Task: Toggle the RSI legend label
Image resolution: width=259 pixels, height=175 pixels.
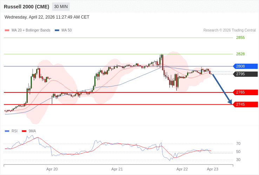Action: click(14, 131)
